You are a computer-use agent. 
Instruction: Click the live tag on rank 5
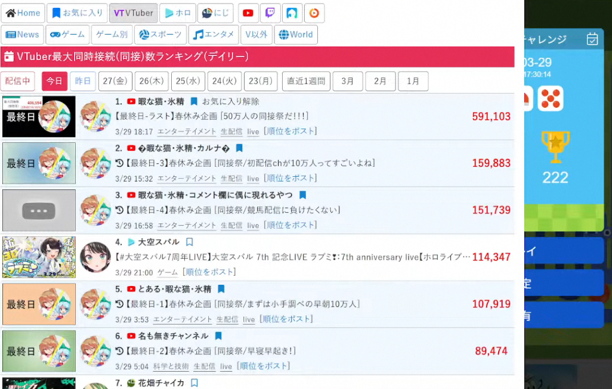(249, 319)
